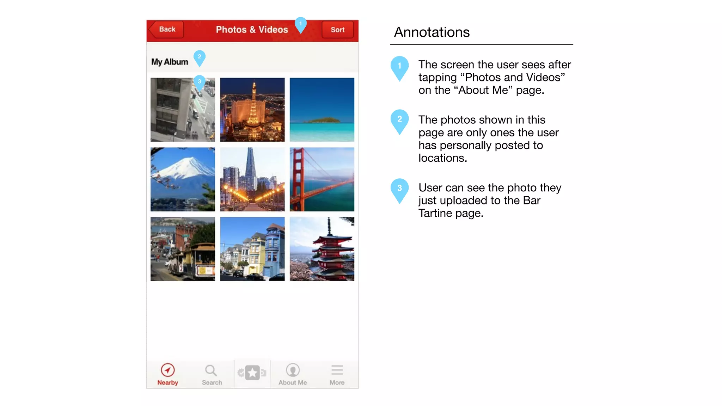722x406 pixels.
Task: Open the tropical island ocean photo
Action: [x=322, y=110]
